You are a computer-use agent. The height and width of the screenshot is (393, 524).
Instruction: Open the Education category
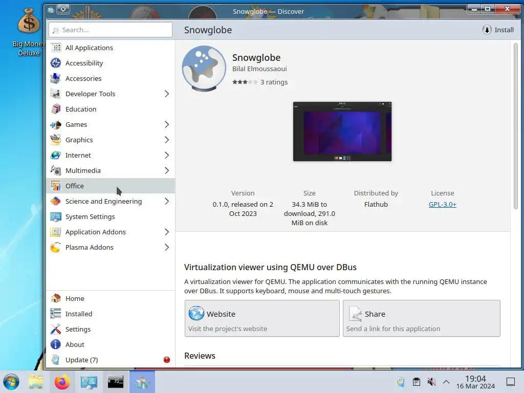coord(111,110)
